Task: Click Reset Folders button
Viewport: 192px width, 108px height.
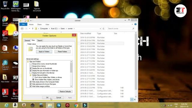Action: coord(62,52)
